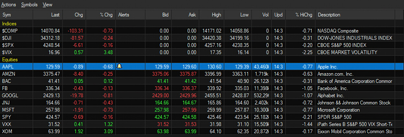This screenshot has width=404, height=137.
Task: Open the Symbols menu
Action: (x=29, y=5)
